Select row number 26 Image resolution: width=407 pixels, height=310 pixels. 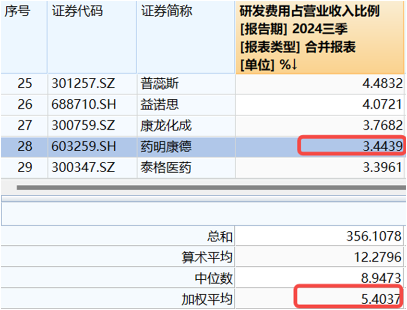(24, 105)
